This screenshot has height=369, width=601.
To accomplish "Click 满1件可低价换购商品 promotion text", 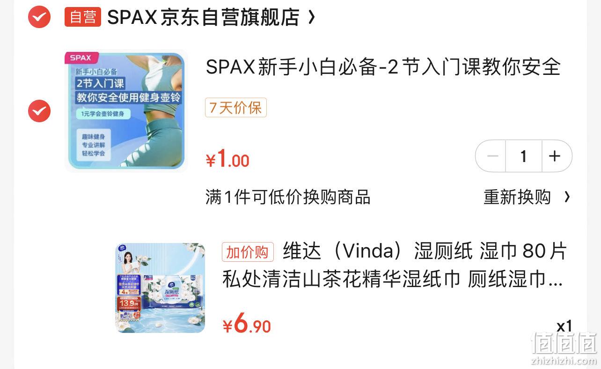I will (288, 197).
